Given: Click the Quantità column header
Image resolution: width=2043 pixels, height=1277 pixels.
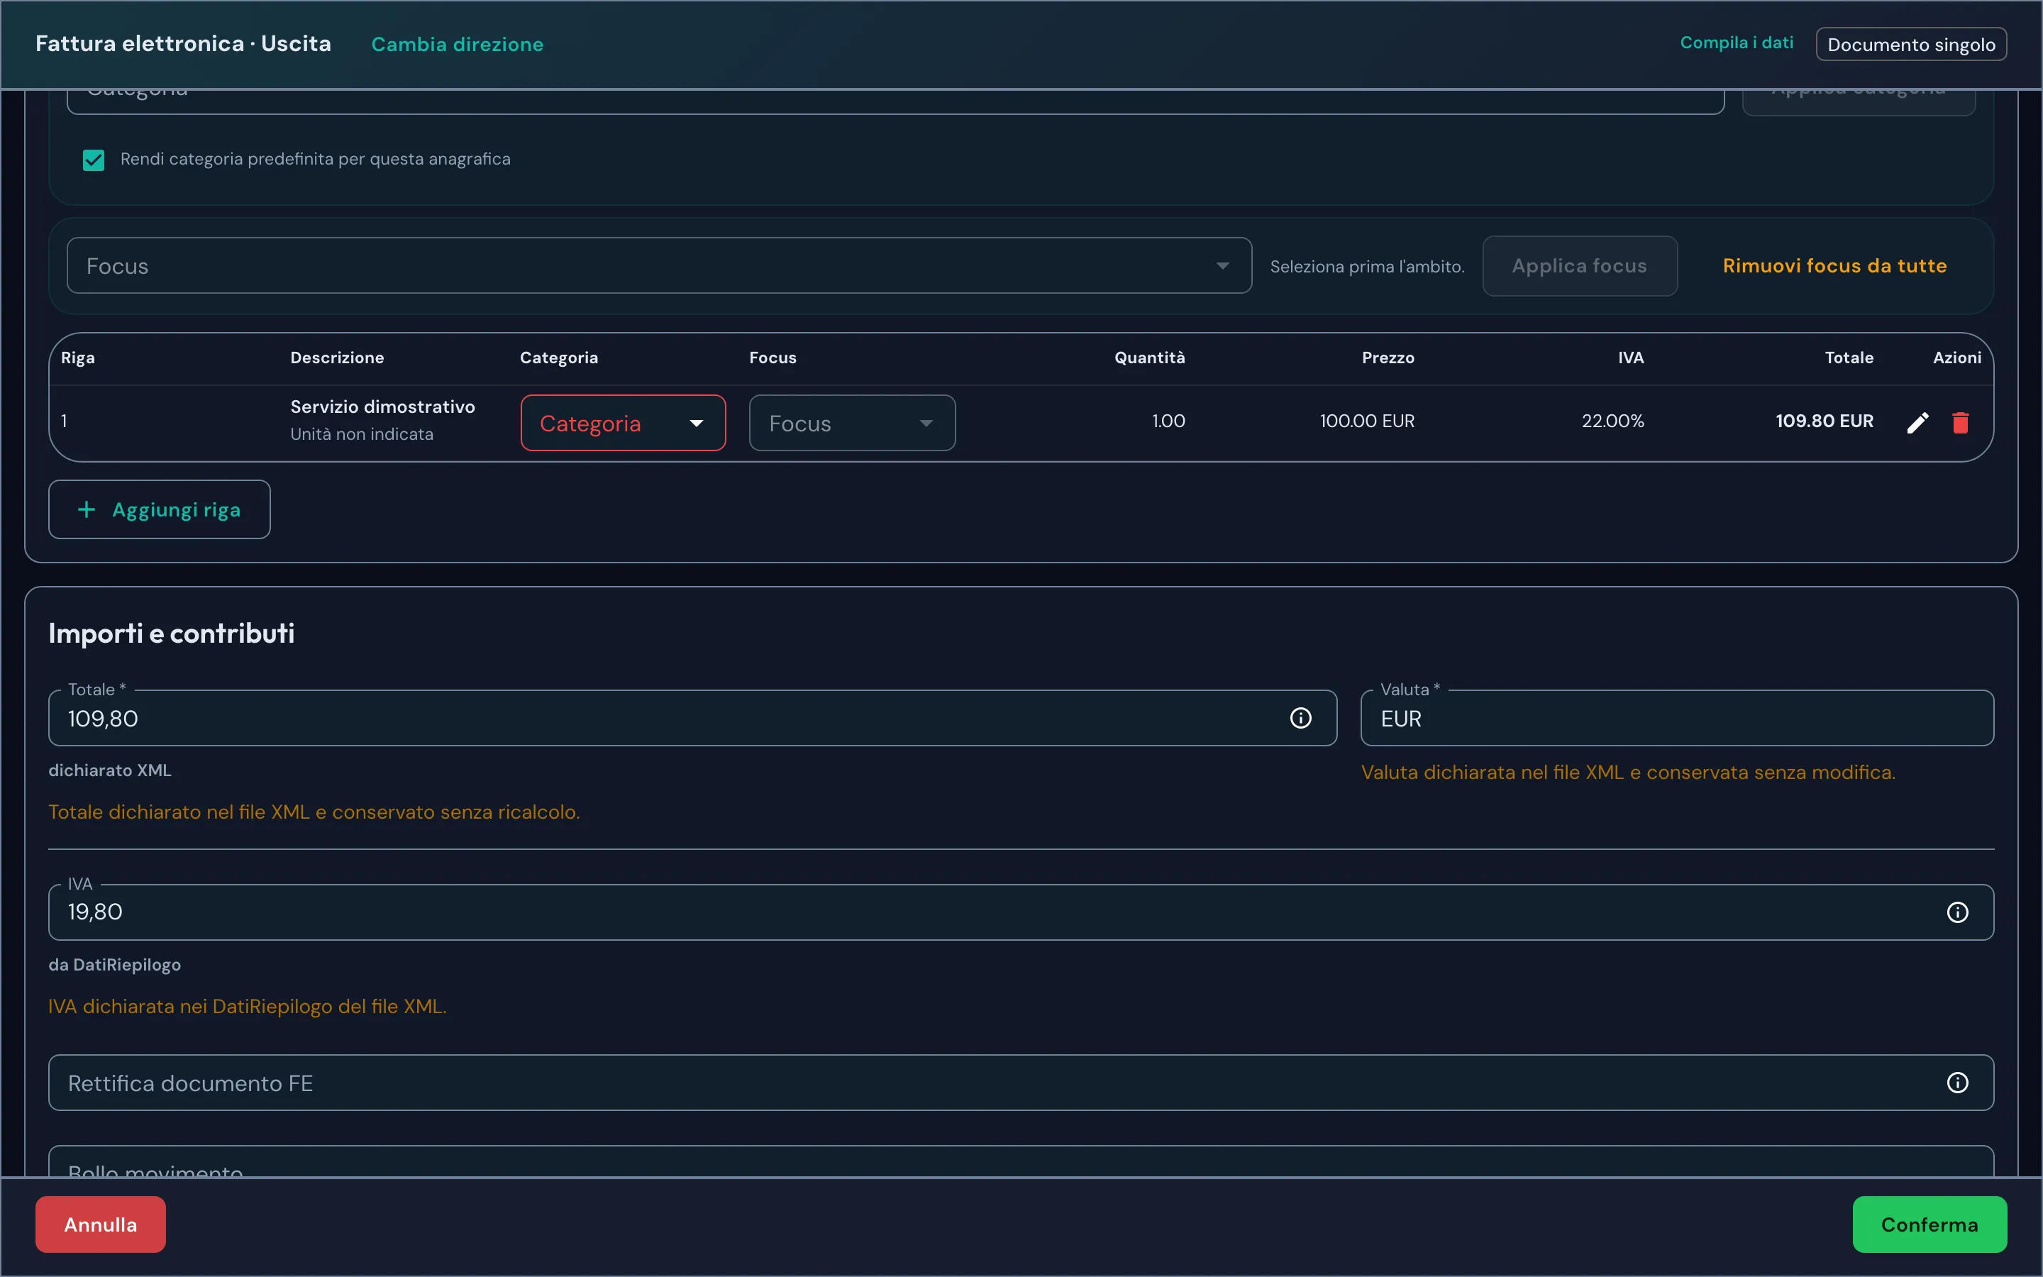Looking at the screenshot, I should (1149, 358).
